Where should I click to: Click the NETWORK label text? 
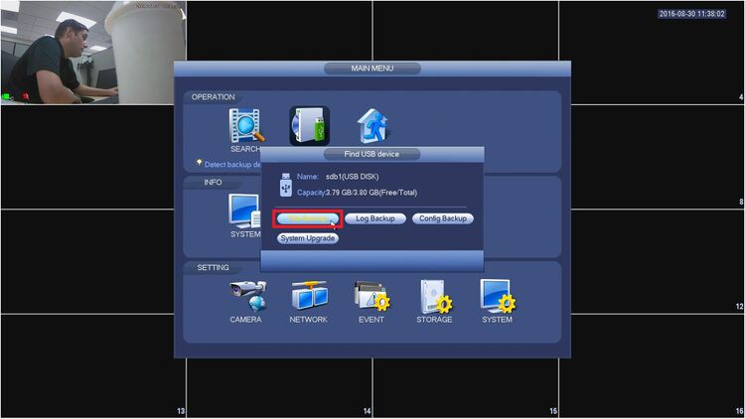308,320
